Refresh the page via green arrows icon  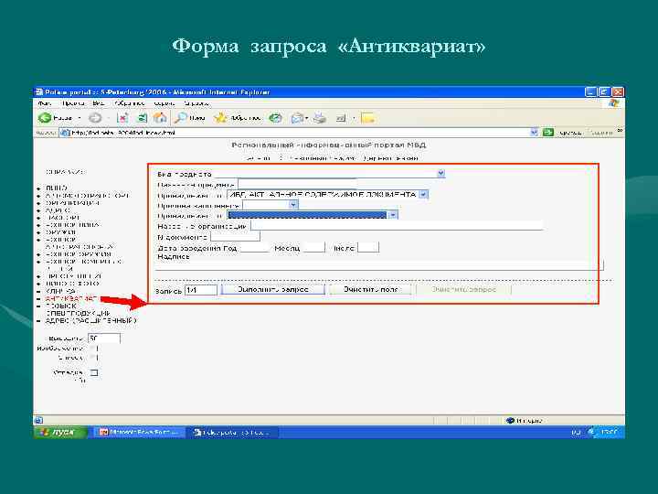[x=143, y=118]
